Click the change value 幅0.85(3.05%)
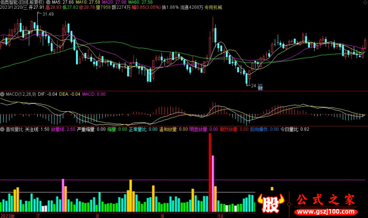 click(146, 7)
